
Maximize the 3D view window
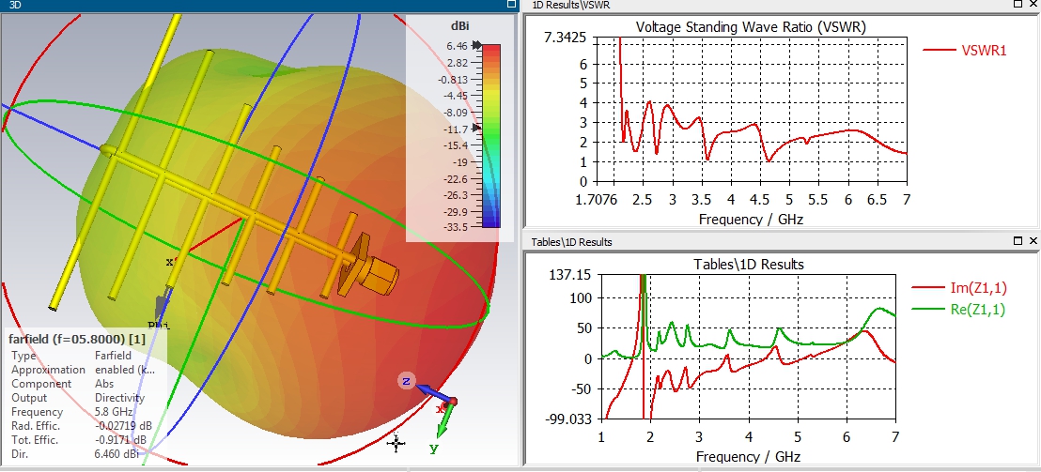tap(511, 5)
